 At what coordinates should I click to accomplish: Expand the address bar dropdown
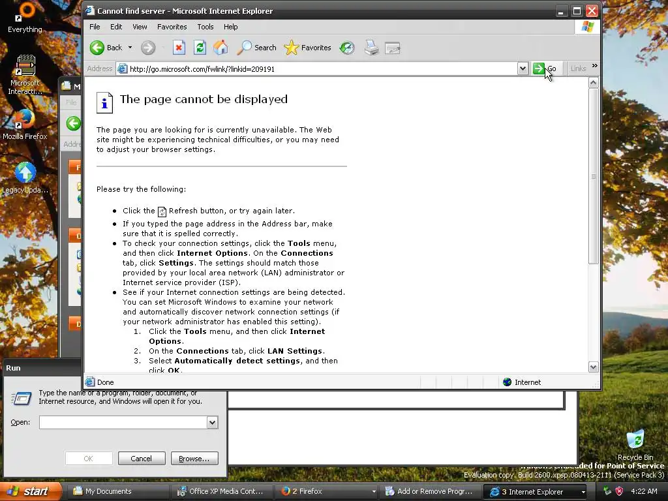pyautogui.click(x=523, y=68)
